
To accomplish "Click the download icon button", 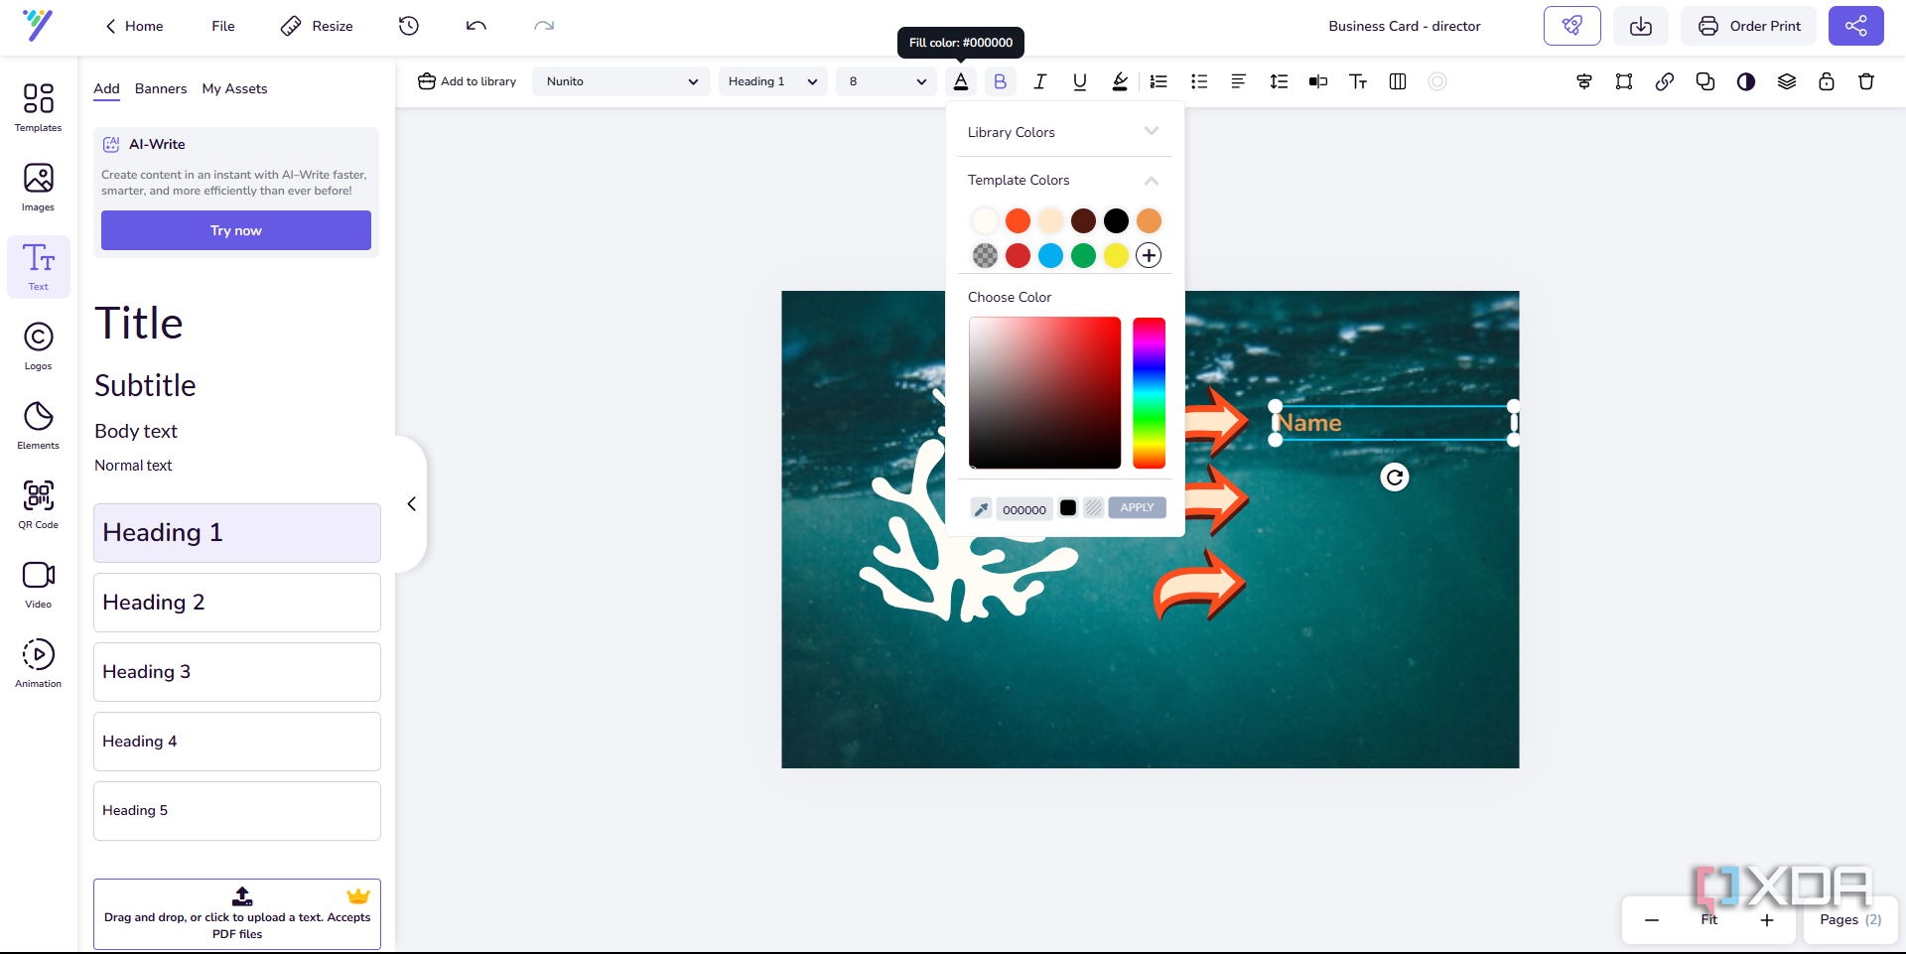I will pos(1641,26).
